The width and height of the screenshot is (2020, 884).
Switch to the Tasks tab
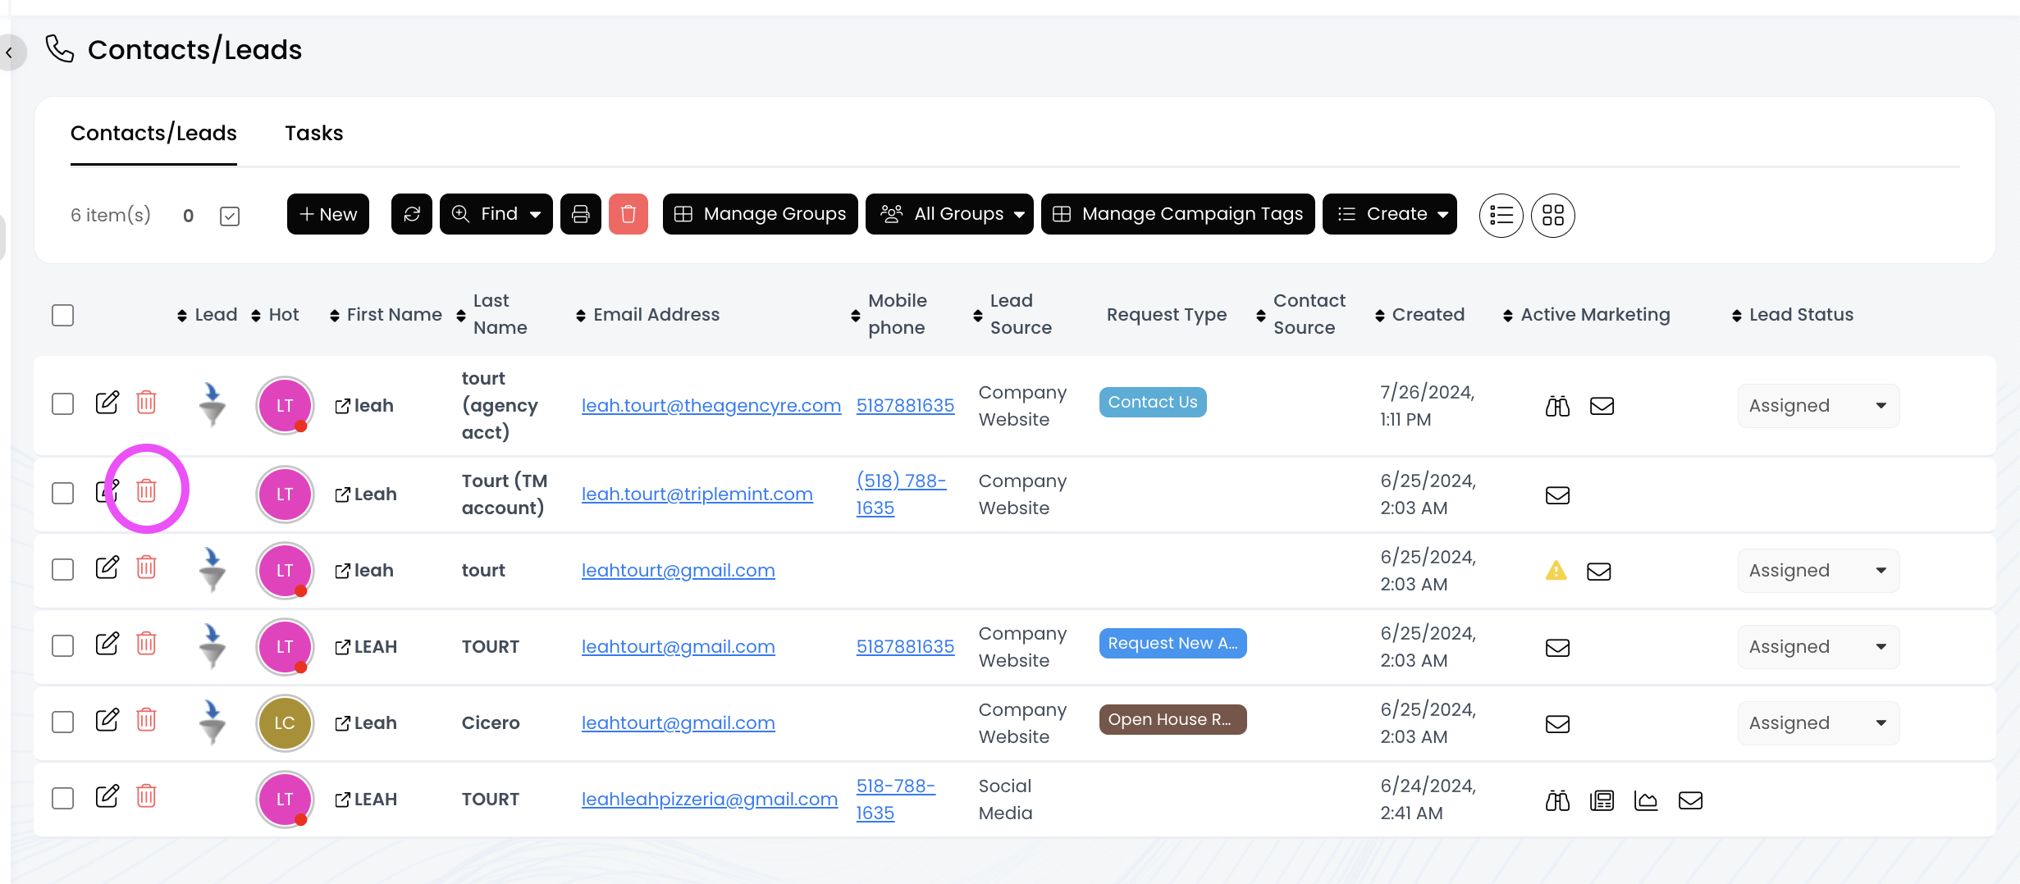pyautogui.click(x=313, y=133)
